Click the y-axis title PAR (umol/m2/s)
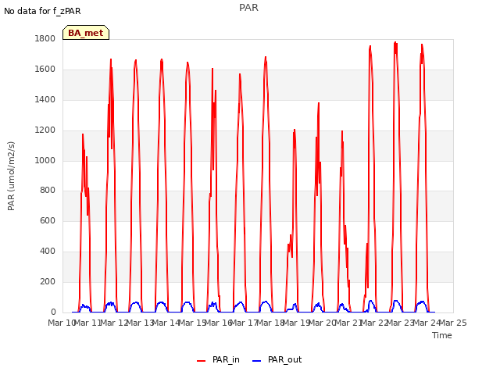The width and height of the screenshot is (500, 375). tap(11, 176)
